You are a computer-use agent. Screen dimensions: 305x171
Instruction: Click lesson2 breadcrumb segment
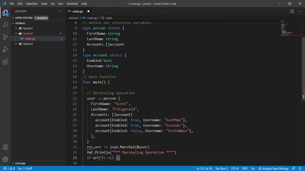coord(74,18)
